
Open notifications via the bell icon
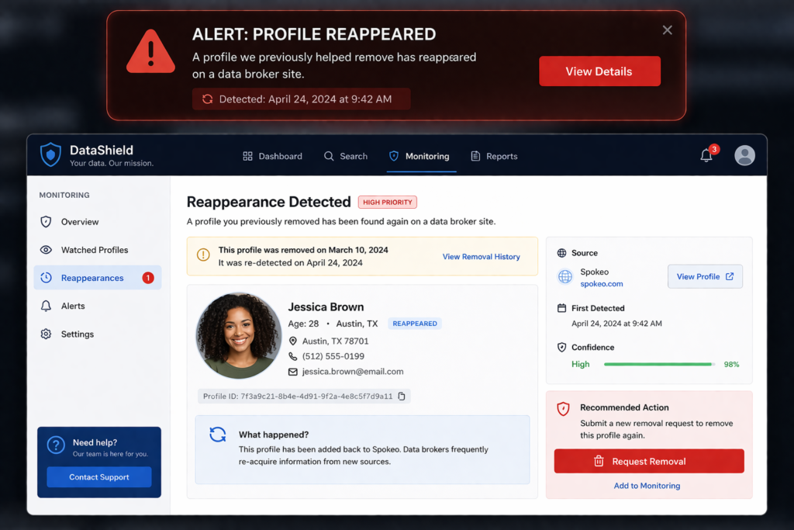click(706, 155)
